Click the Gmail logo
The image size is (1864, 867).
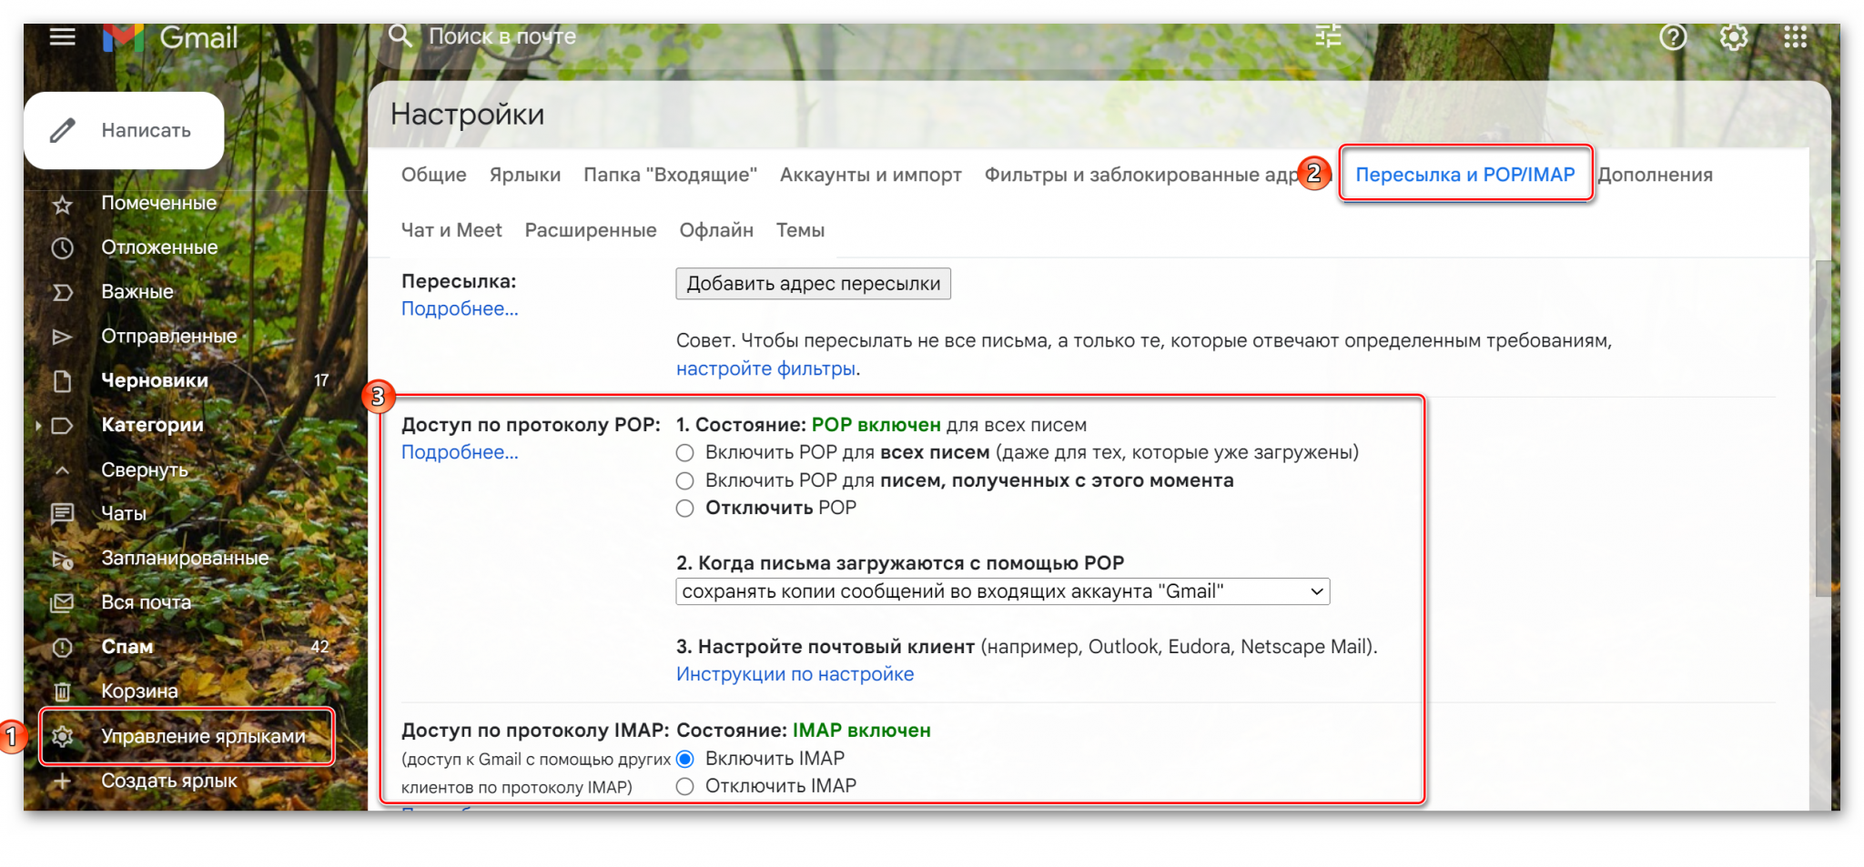coord(170,38)
